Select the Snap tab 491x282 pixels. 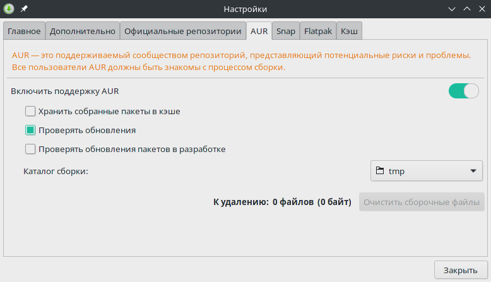[x=286, y=31]
